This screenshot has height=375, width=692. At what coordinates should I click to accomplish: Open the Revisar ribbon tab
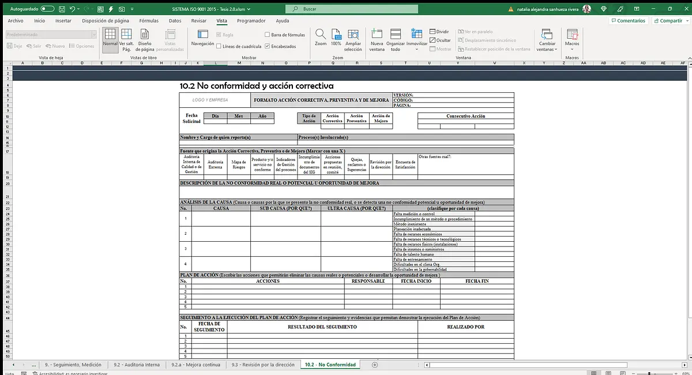click(x=199, y=21)
